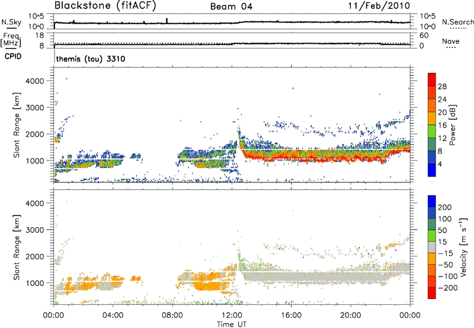
Task: Click the 08:00 time tick label
Action: pyautogui.click(x=172, y=316)
